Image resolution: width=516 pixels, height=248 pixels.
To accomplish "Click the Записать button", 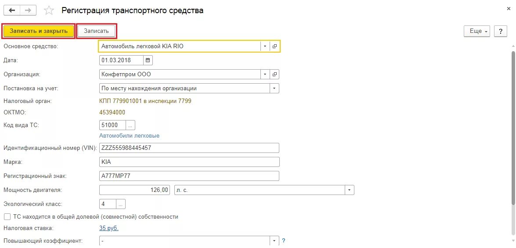I will (97, 31).
